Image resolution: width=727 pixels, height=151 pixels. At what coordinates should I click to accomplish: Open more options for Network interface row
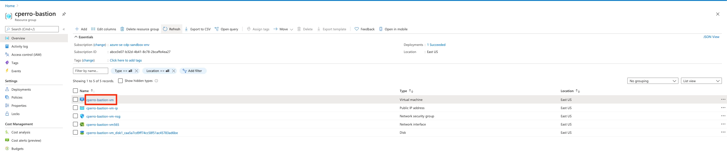pos(723,124)
